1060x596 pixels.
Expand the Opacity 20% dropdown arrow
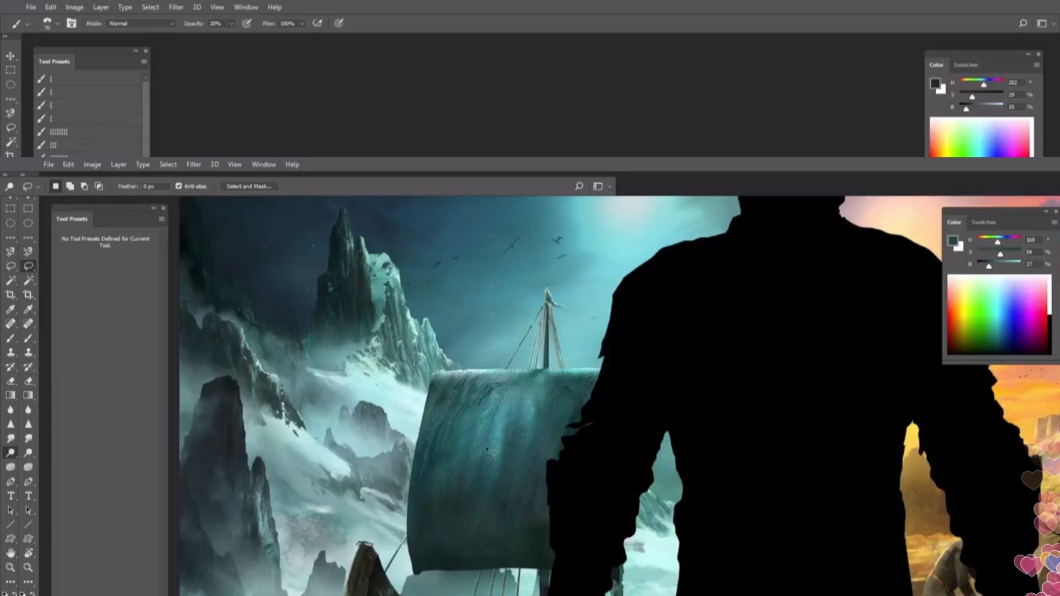click(231, 24)
